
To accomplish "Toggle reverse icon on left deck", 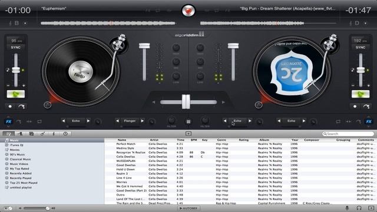I will tap(29, 122).
